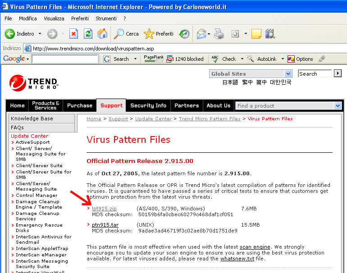Expand the Find a product dropdown
347x273 pixels.
338,106
